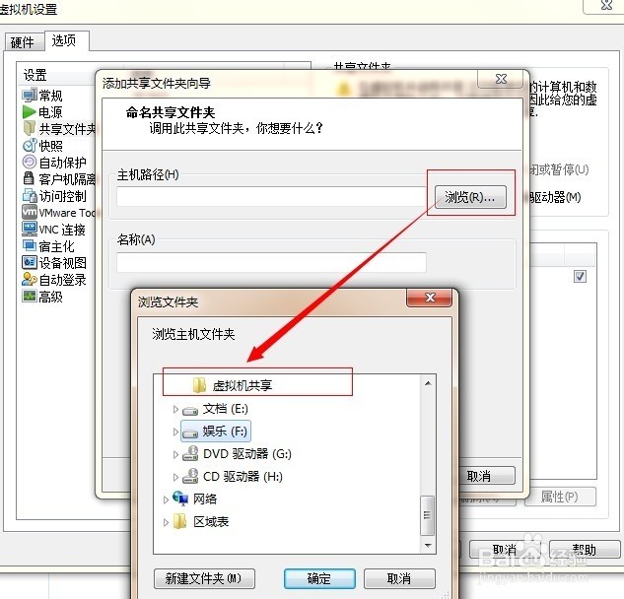
Task: Toggle the checked box in the shared folders list
Action: (580, 276)
